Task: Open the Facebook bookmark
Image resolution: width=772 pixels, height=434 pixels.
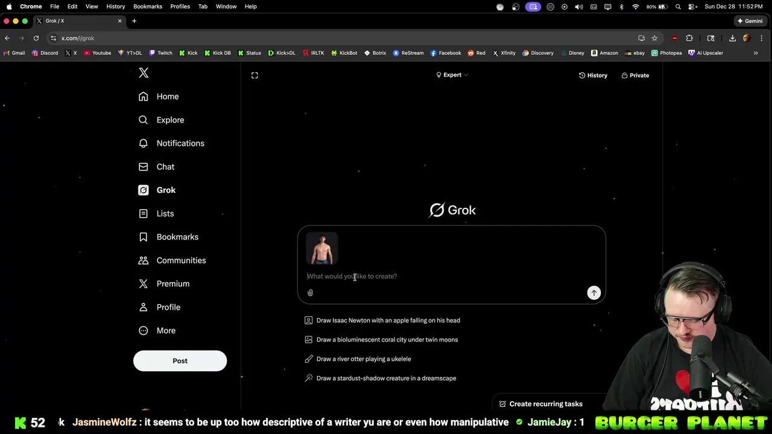Action: coord(446,53)
